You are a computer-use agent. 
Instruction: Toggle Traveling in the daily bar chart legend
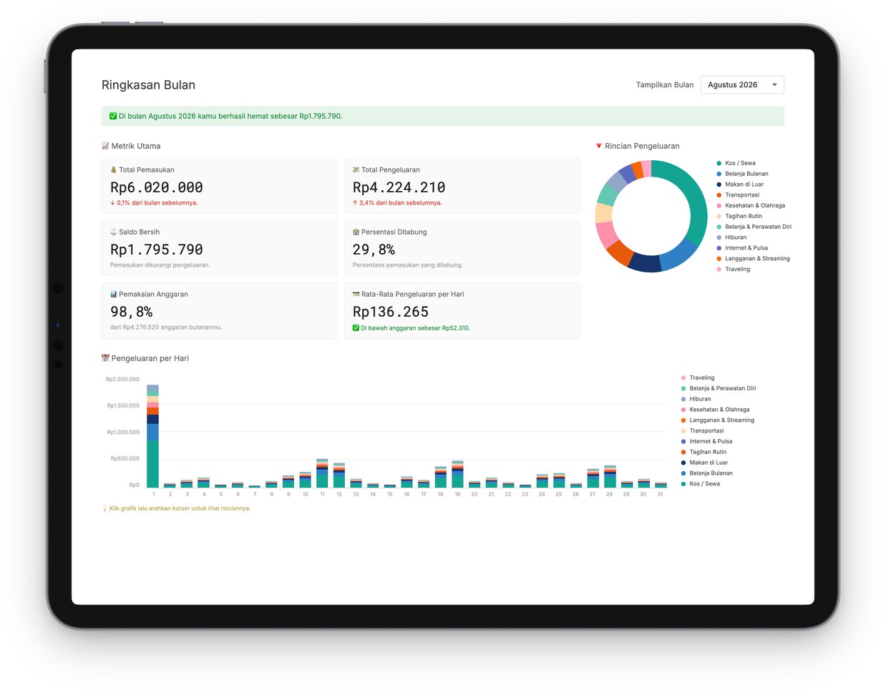pyautogui.click(x=698, y=378)
